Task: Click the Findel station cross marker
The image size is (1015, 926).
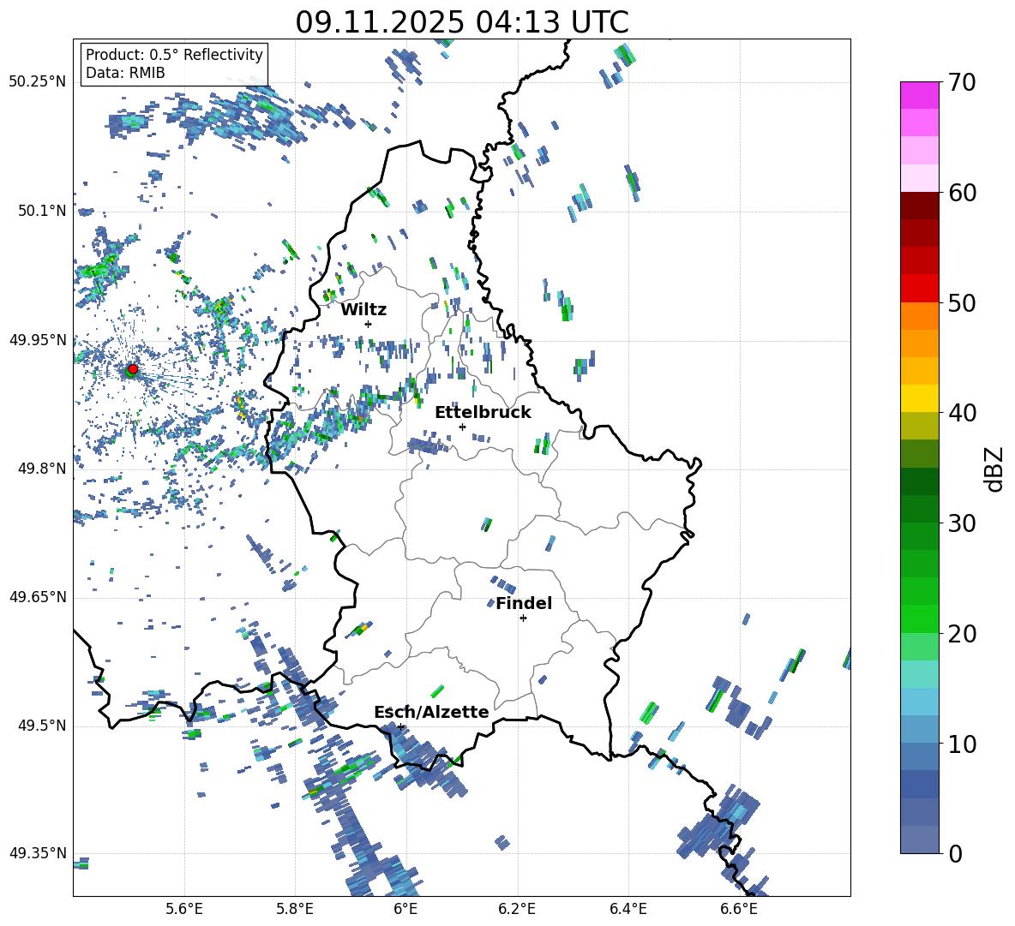Action: pos(523,618)
